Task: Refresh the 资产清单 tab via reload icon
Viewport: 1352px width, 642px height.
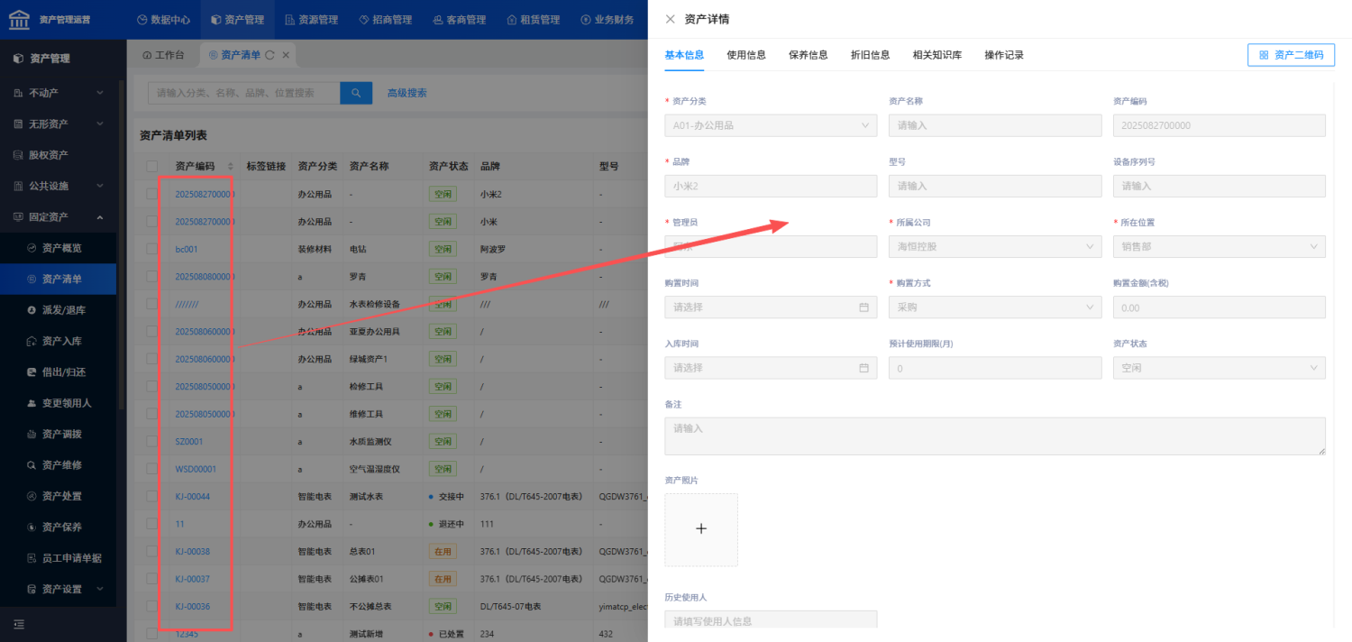Action: [269, 55]
